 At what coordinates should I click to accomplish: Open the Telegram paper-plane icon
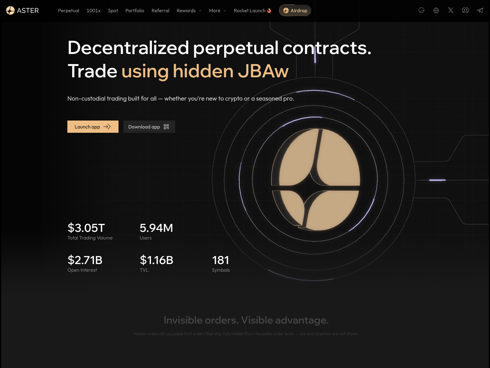[x=480, y=10]
